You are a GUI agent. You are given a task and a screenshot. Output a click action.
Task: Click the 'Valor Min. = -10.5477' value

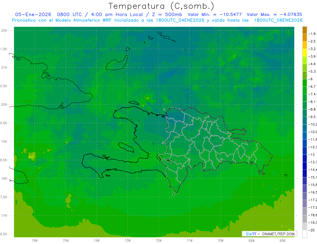214,14
